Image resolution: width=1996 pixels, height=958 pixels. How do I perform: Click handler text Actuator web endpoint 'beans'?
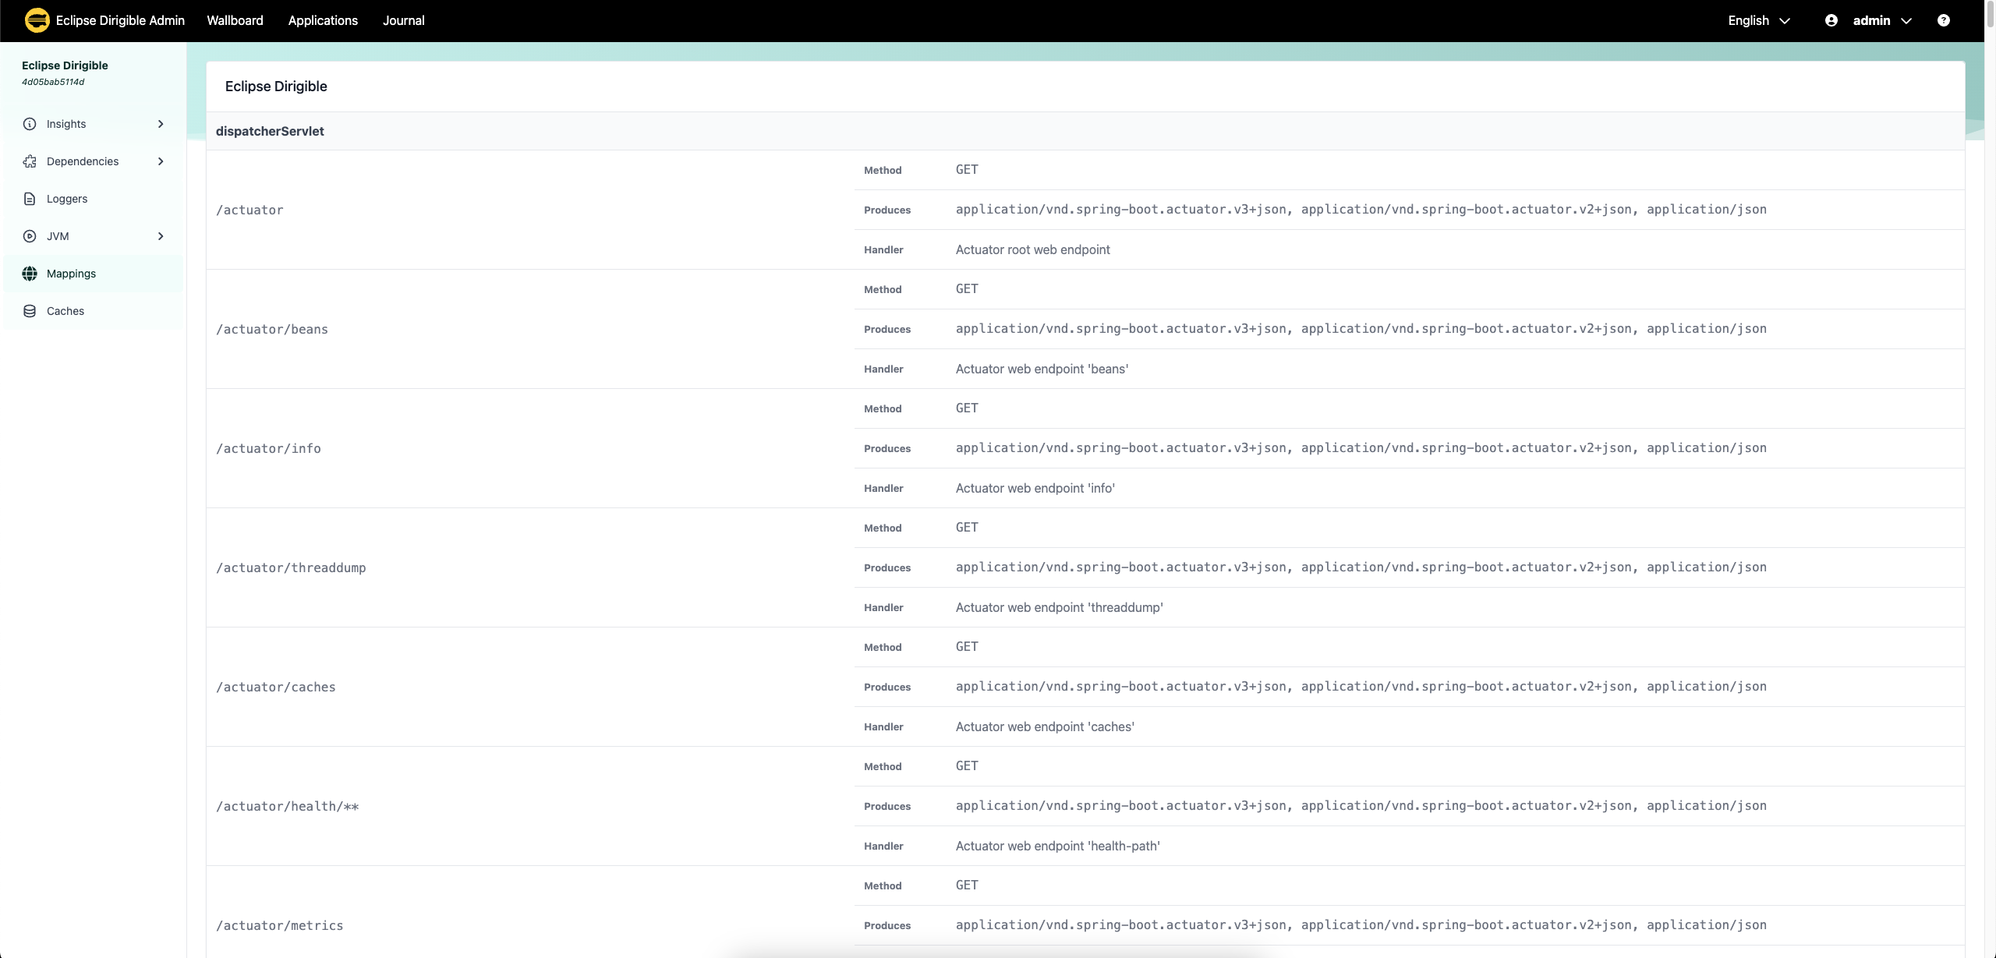click(1042, 369)
